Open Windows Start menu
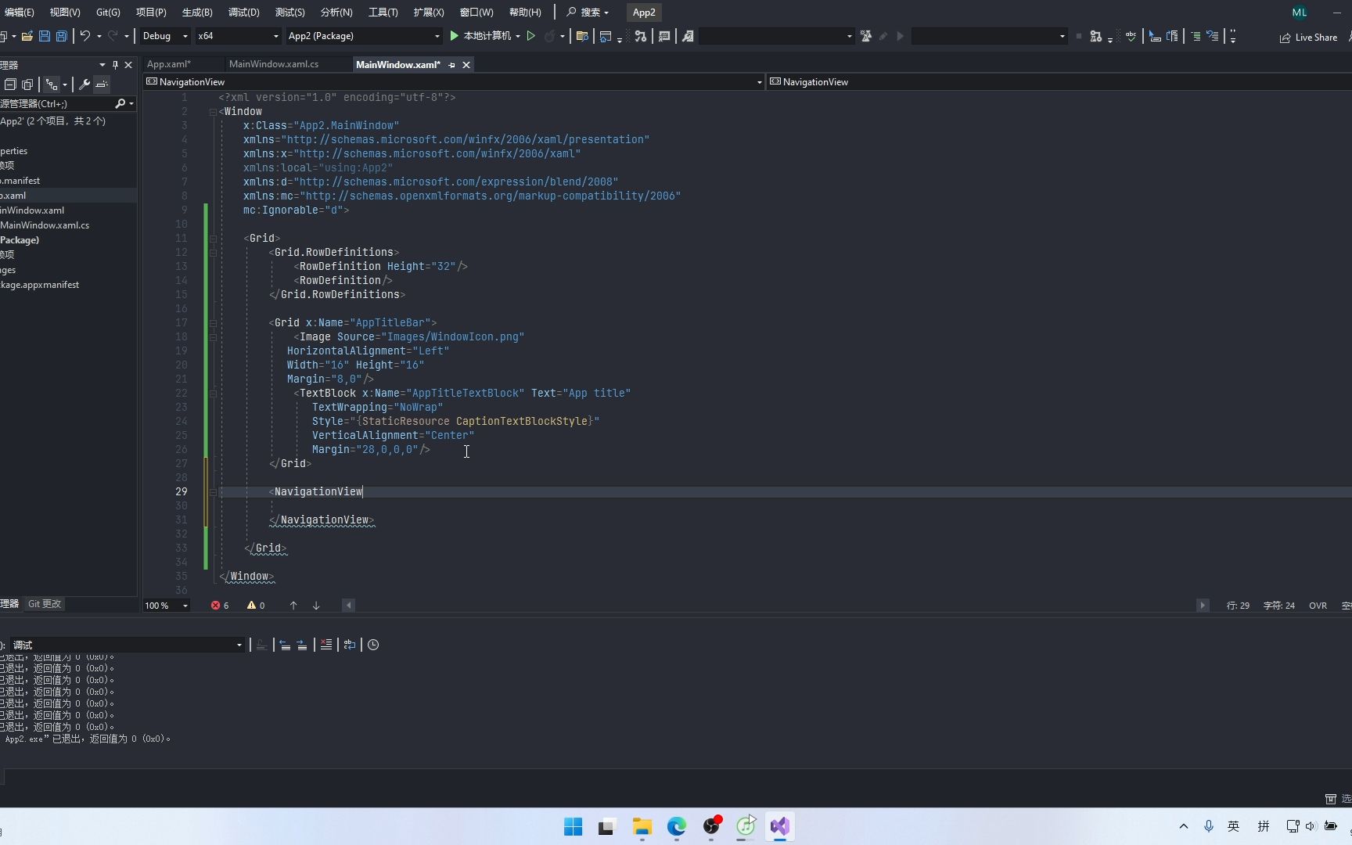 (x=573, y=827)
